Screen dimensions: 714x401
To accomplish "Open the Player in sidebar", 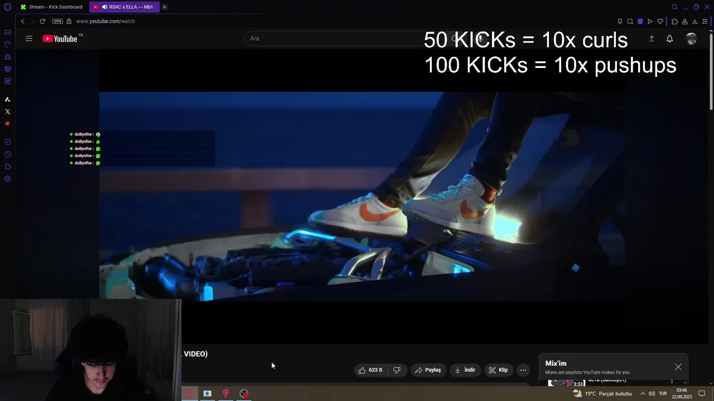I will (x=7, y=142).
